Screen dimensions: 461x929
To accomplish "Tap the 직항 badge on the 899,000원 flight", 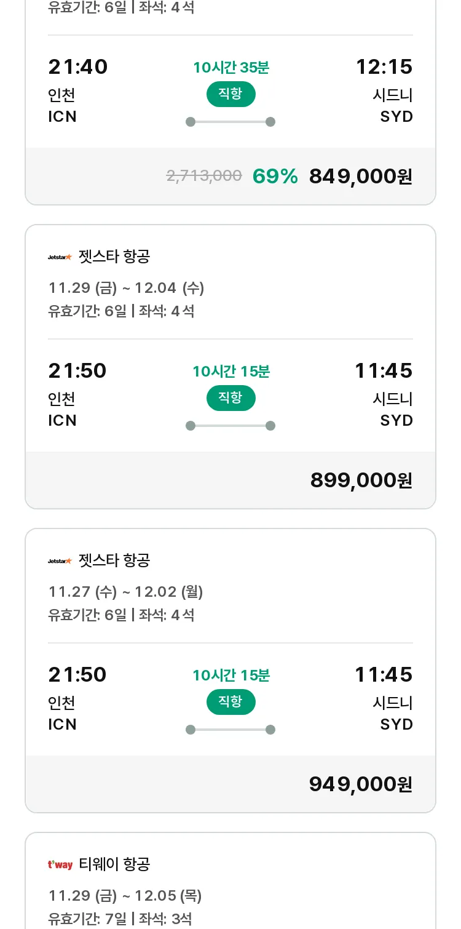I will pos(230,398).
